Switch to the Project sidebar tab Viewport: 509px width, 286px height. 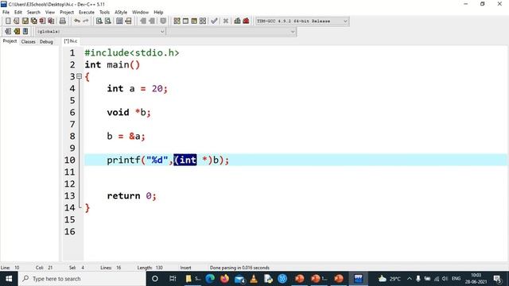(10, 41)
